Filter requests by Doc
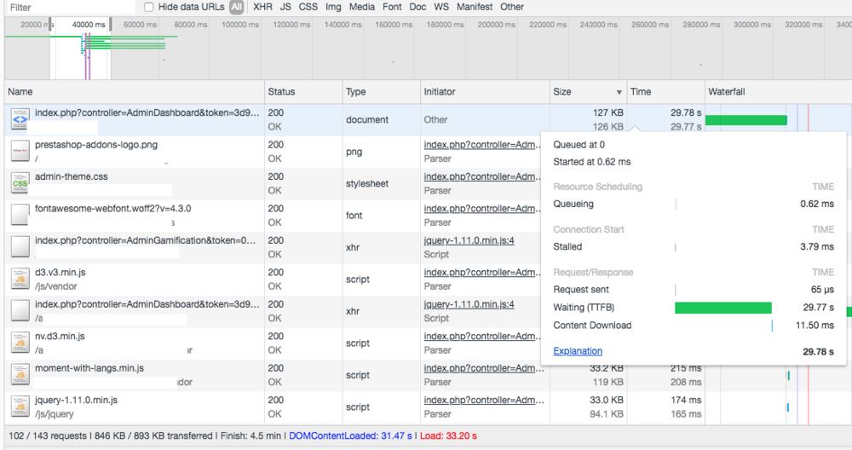Viewport: 852px width, 450px height. pos(417,7)
